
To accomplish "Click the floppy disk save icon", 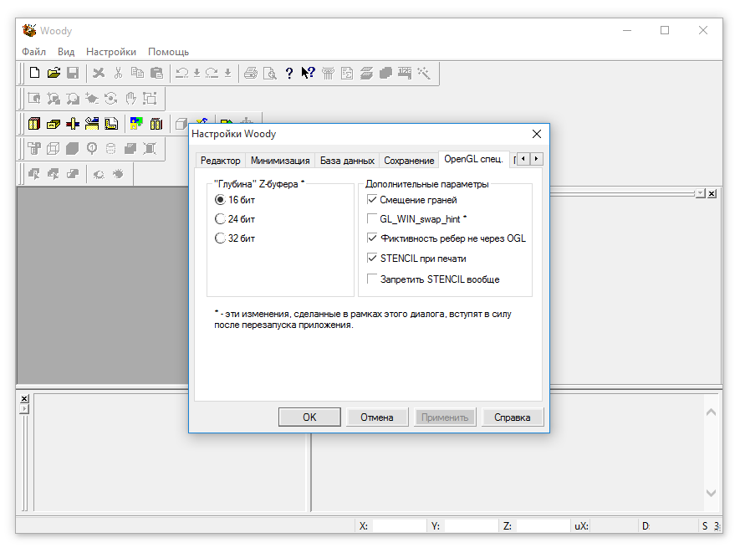I will [x=73, y=73].
